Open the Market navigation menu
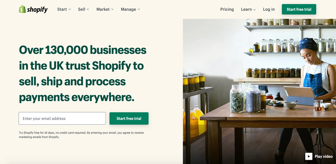 tap(103, 9)
